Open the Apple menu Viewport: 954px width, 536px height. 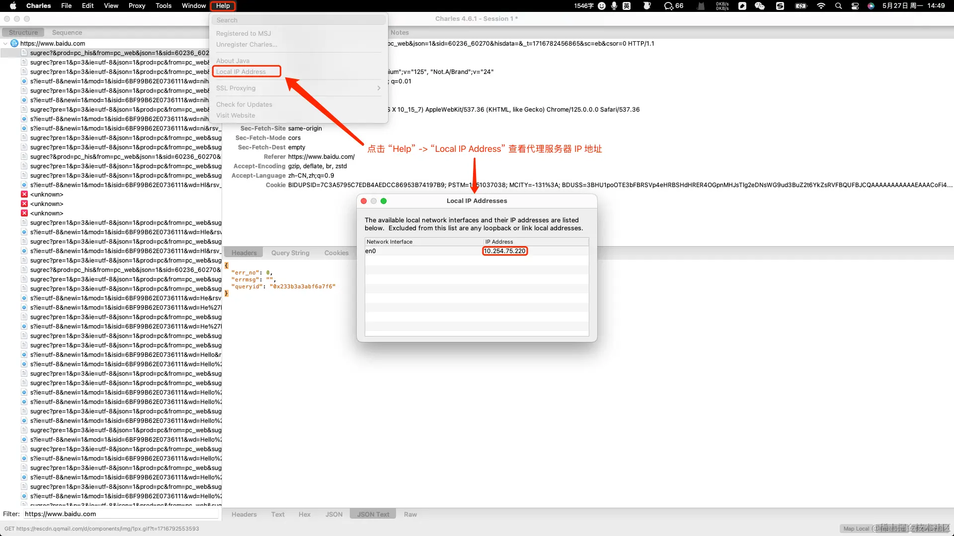coord(13,6)
